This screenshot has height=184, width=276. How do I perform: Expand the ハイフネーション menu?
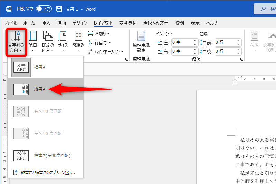(x=106, y=51)
